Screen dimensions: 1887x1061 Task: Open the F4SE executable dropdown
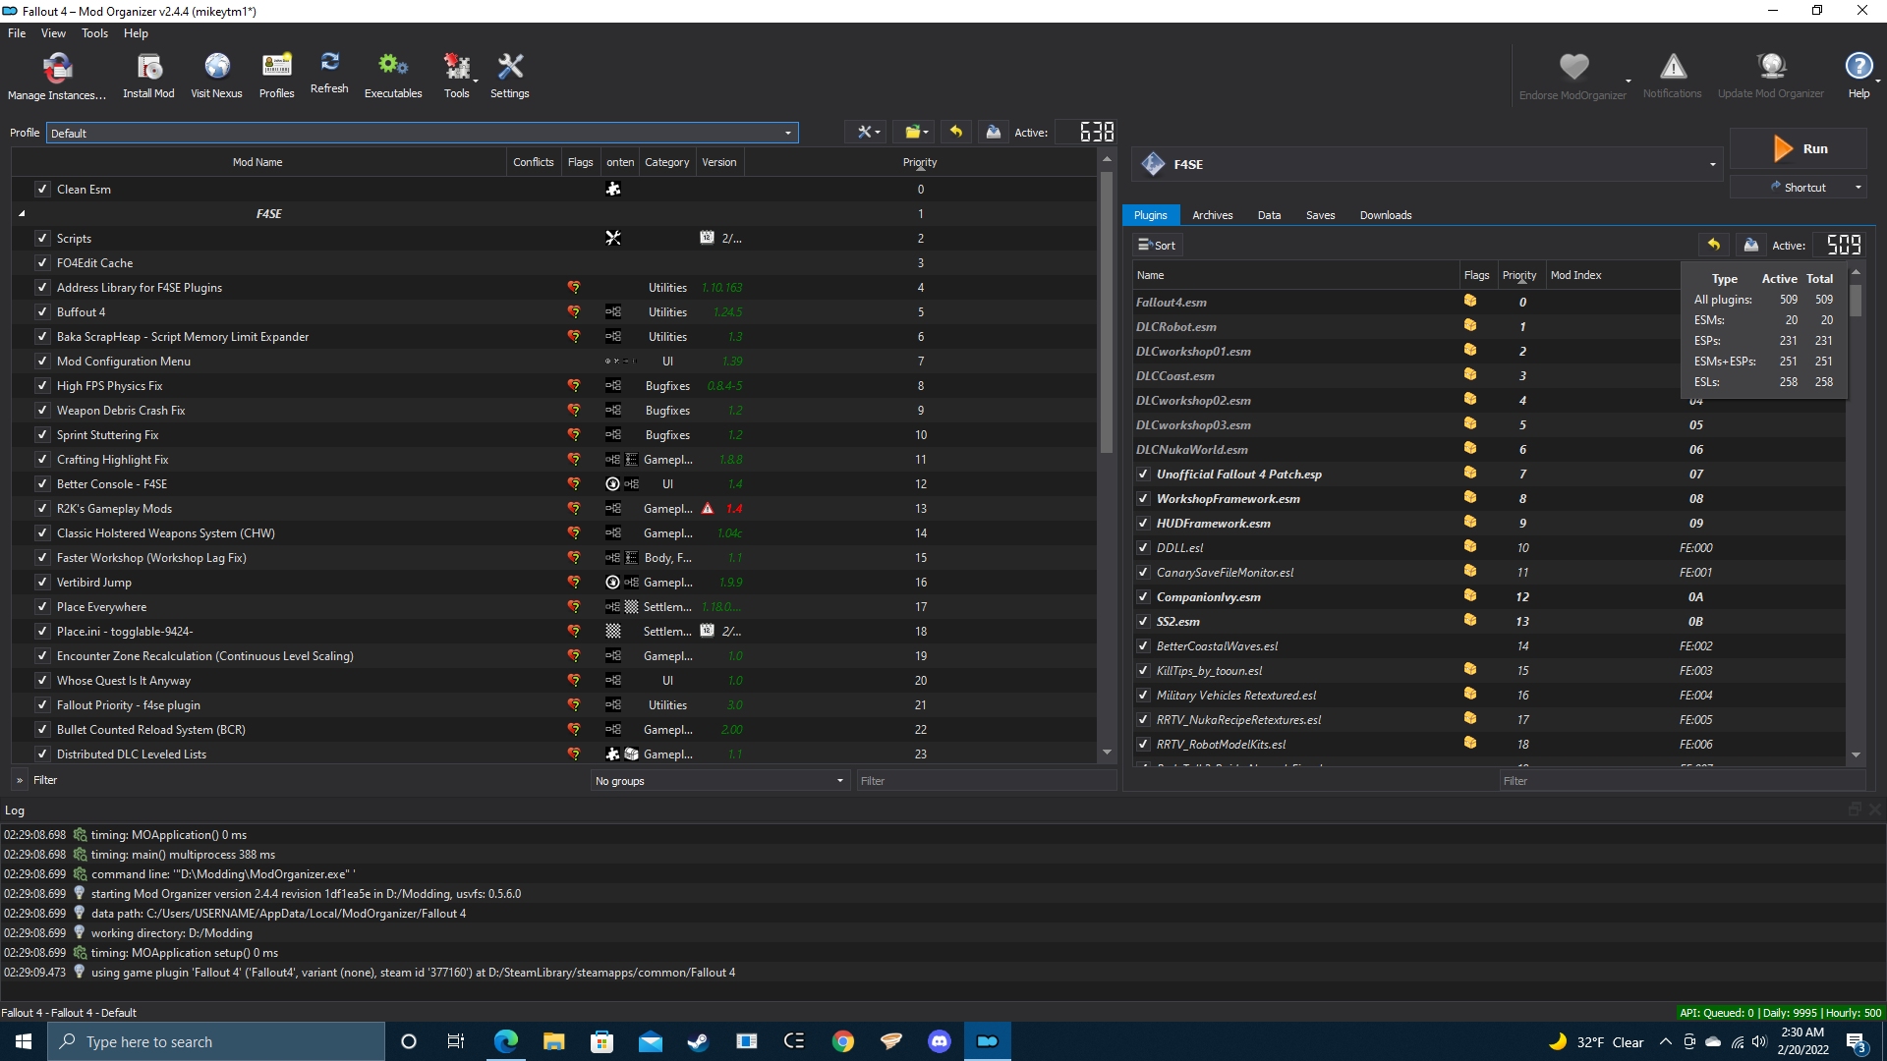1427,164
